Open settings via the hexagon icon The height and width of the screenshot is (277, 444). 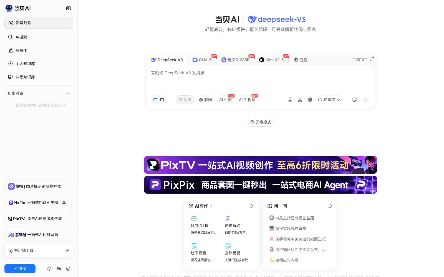click(x=49, y=269)
